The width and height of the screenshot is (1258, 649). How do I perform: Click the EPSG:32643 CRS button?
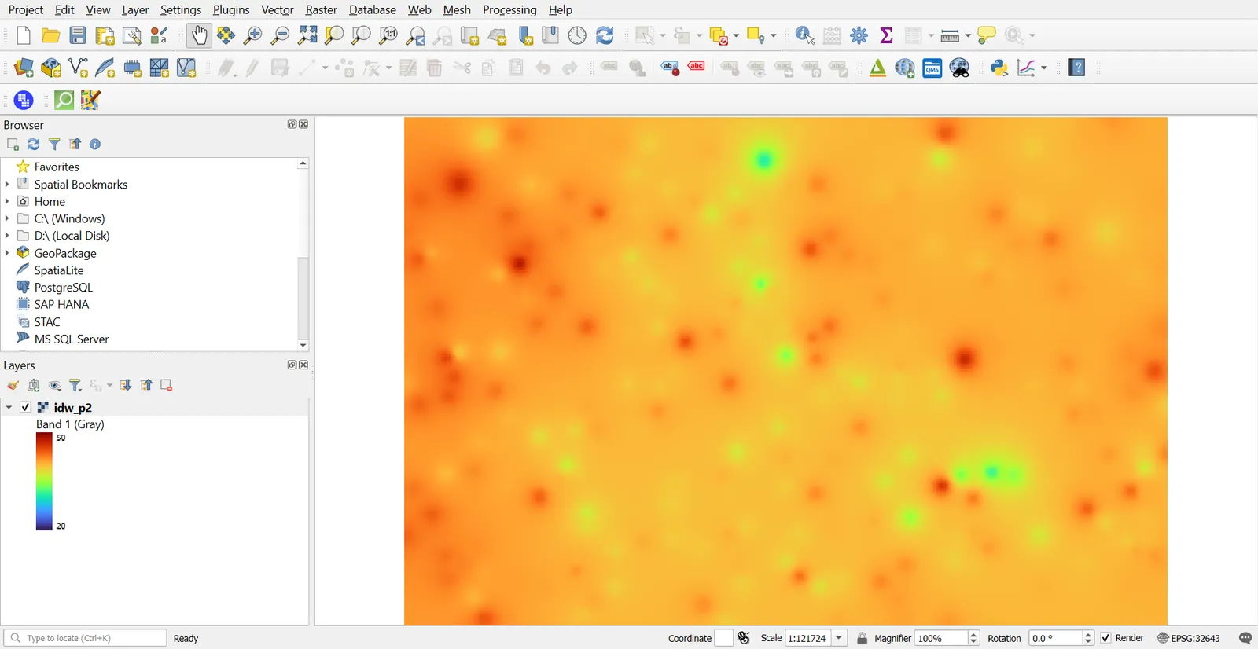[1189, 638]
